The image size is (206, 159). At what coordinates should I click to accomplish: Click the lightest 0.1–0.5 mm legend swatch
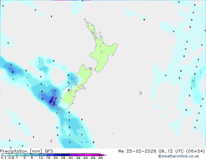pos(6,155)
